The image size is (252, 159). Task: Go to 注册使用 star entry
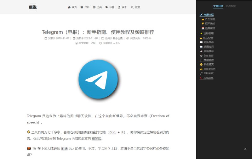[207, 34]
